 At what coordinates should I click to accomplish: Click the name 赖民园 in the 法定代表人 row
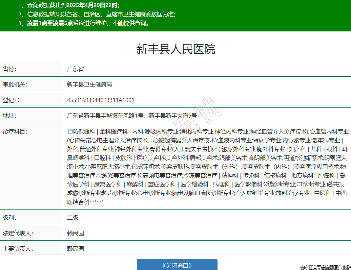pyautogui.click(x=75, y=233)
